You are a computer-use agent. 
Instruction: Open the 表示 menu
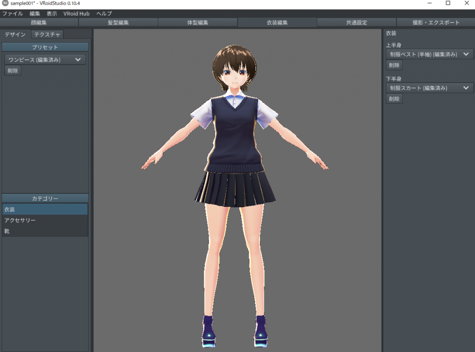tap(52, 14)
